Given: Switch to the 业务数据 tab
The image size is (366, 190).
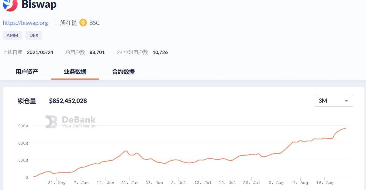Looking at the screenshot, I should tap(75, 72).
